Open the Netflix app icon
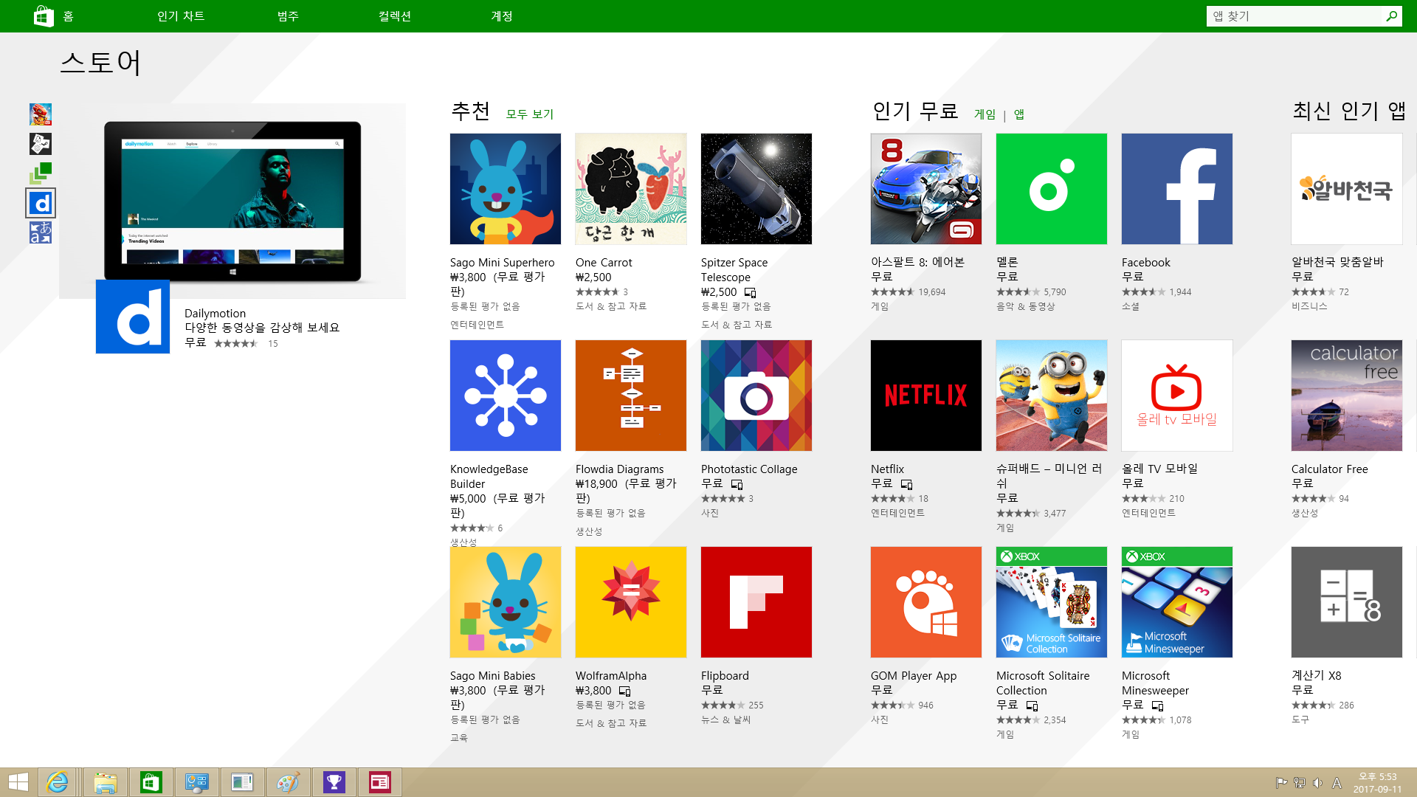 tap(926, 396)
